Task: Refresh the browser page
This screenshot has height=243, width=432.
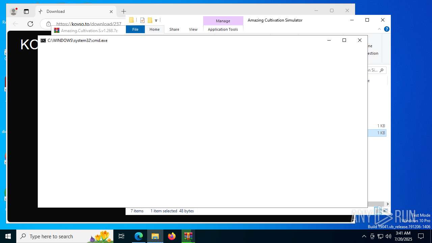Action: [x=30, y=24]
